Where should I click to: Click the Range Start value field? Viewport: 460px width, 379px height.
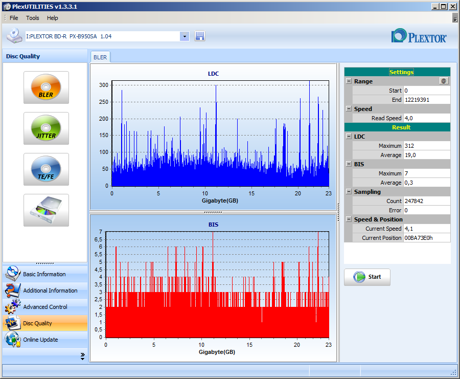click(x=427, y=91)
